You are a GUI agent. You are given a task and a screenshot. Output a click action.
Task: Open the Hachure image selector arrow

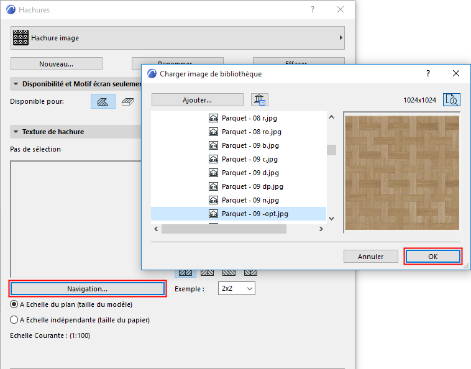click(x=341, y=38)
